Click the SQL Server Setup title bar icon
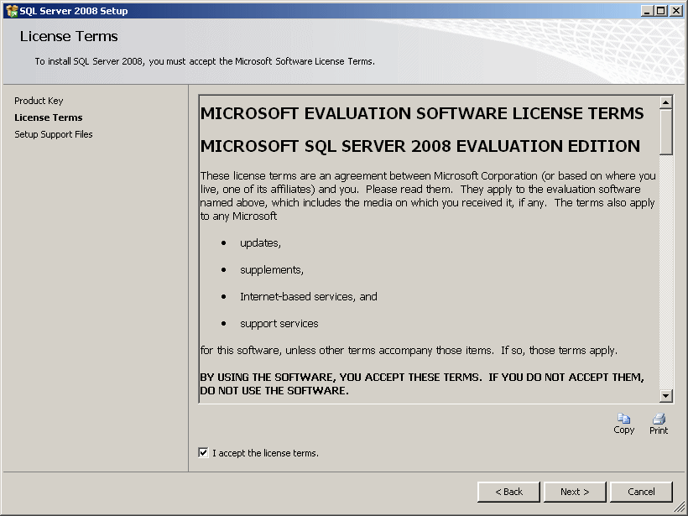688x516 pixels. click(x=12, y=11)
